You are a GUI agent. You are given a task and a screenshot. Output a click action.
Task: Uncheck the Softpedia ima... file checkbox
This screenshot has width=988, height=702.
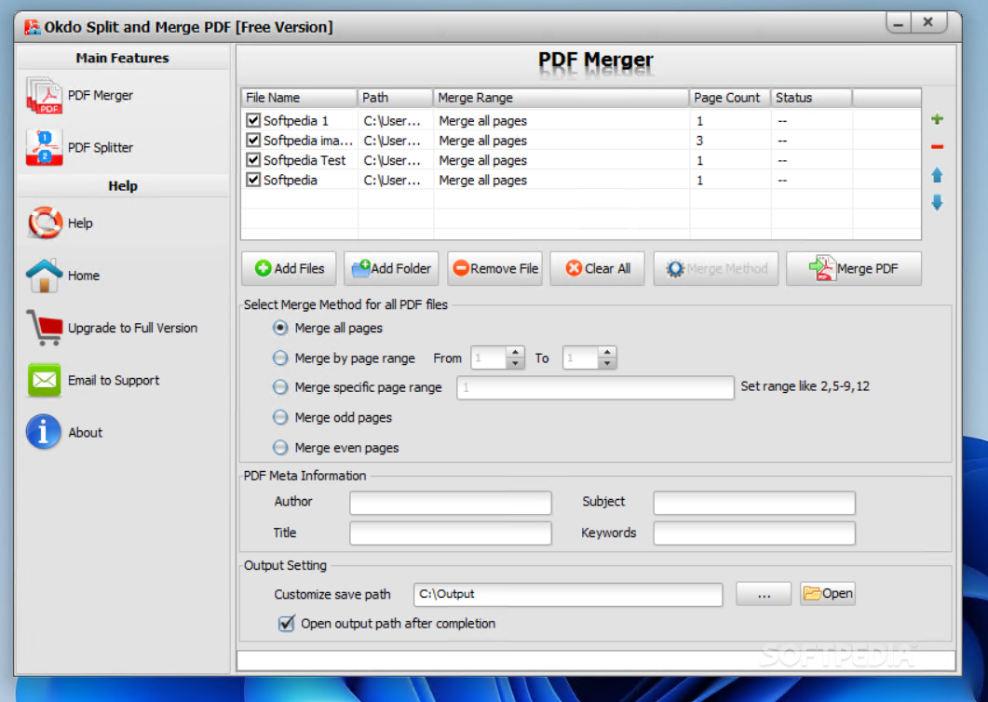pos(253,140)
